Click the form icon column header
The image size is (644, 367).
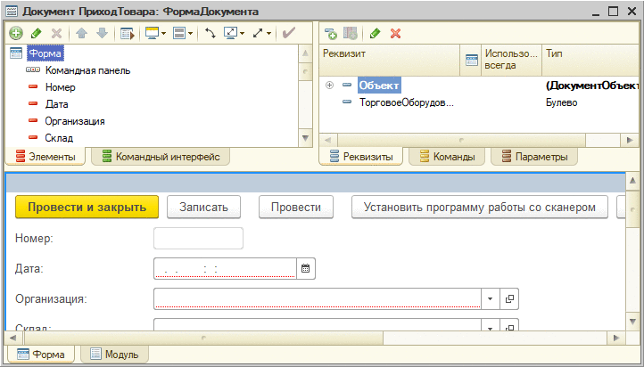[471, 60]
